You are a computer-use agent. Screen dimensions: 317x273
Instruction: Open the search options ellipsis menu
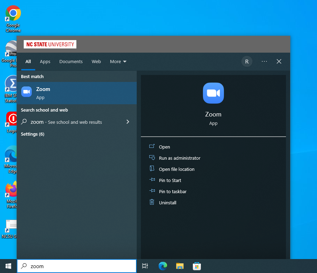tap(264, 61)
